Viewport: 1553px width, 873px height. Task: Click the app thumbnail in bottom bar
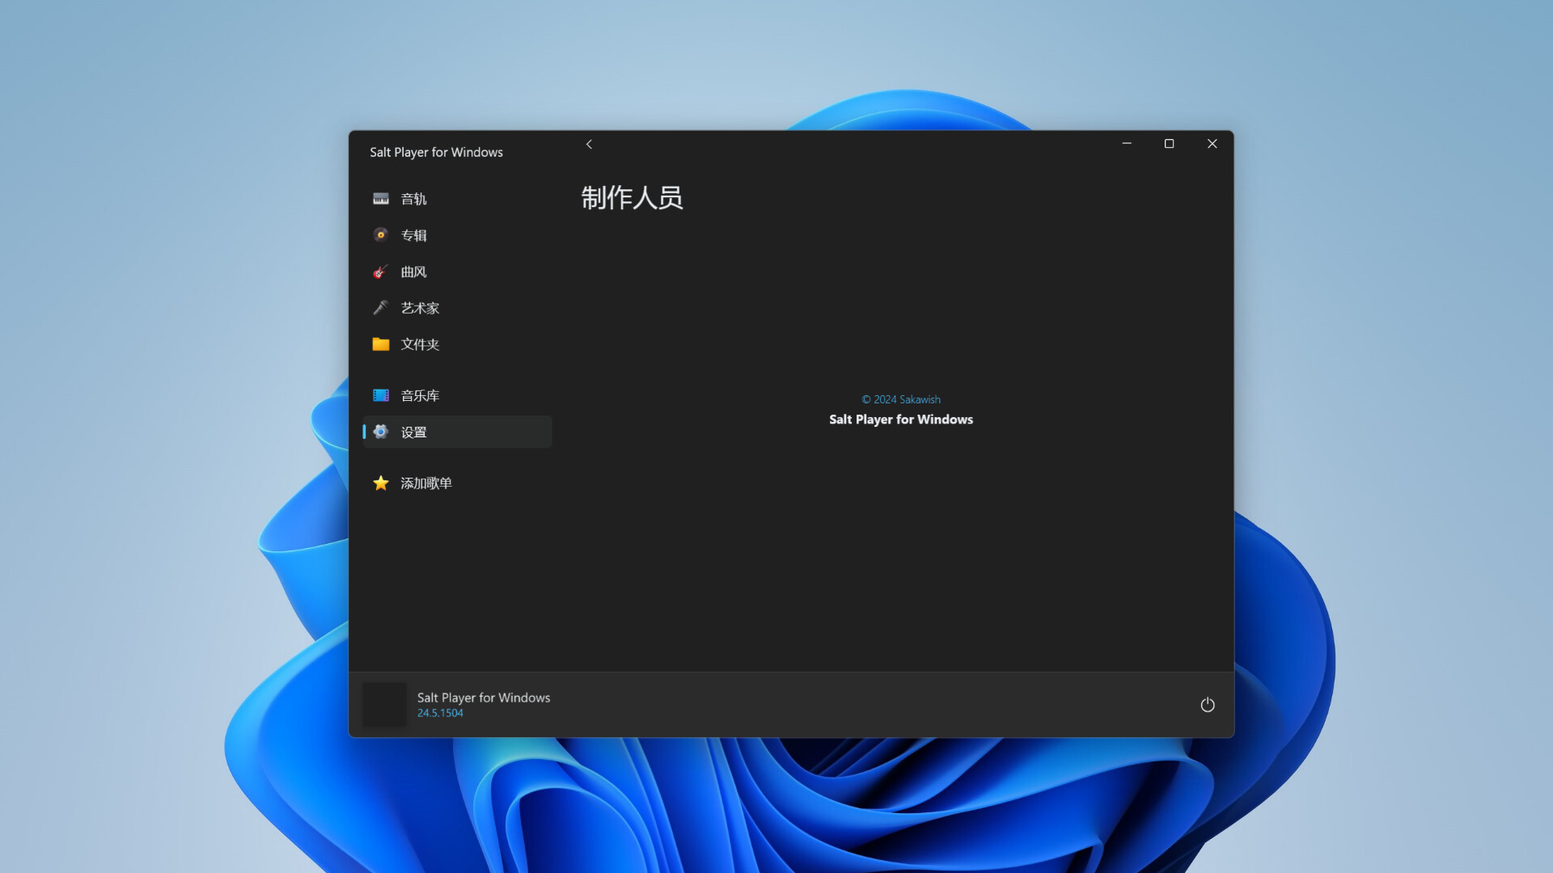click(x=384, y=704)
